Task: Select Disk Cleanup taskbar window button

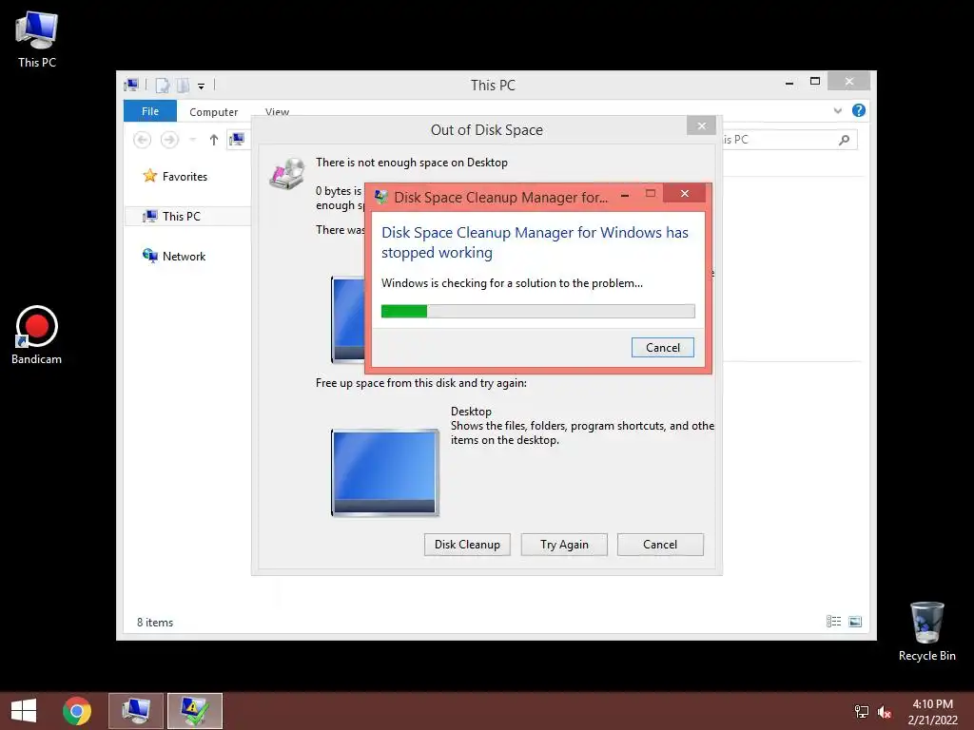Action: point(194,711)
